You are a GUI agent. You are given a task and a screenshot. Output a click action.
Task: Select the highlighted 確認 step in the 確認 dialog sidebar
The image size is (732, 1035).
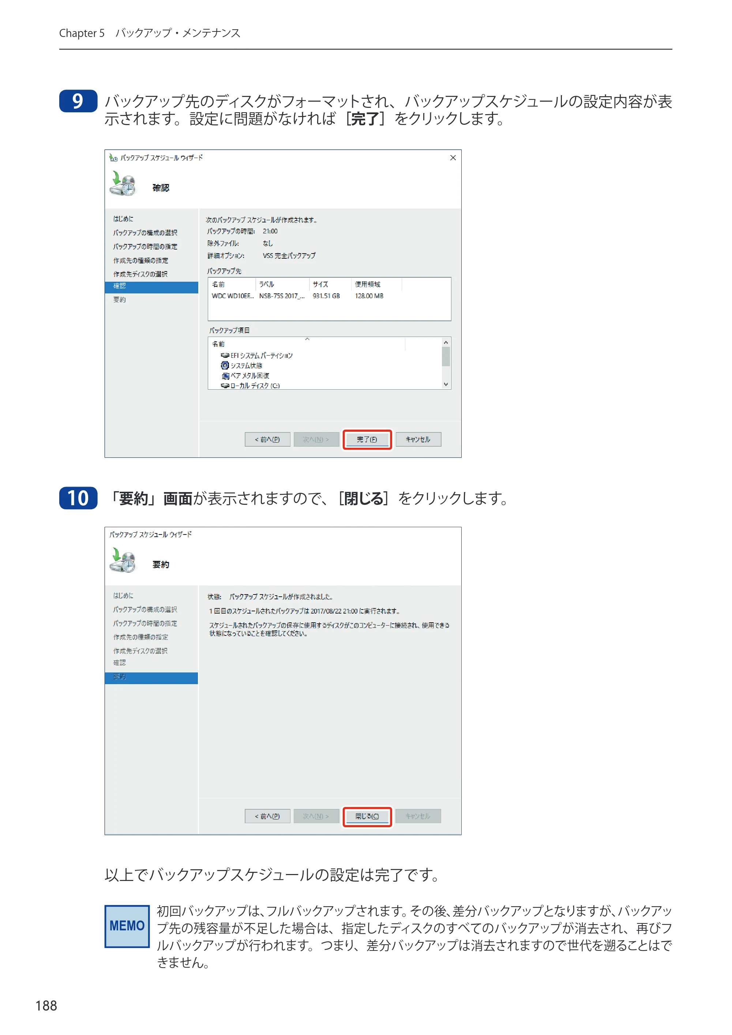point(151,287)
